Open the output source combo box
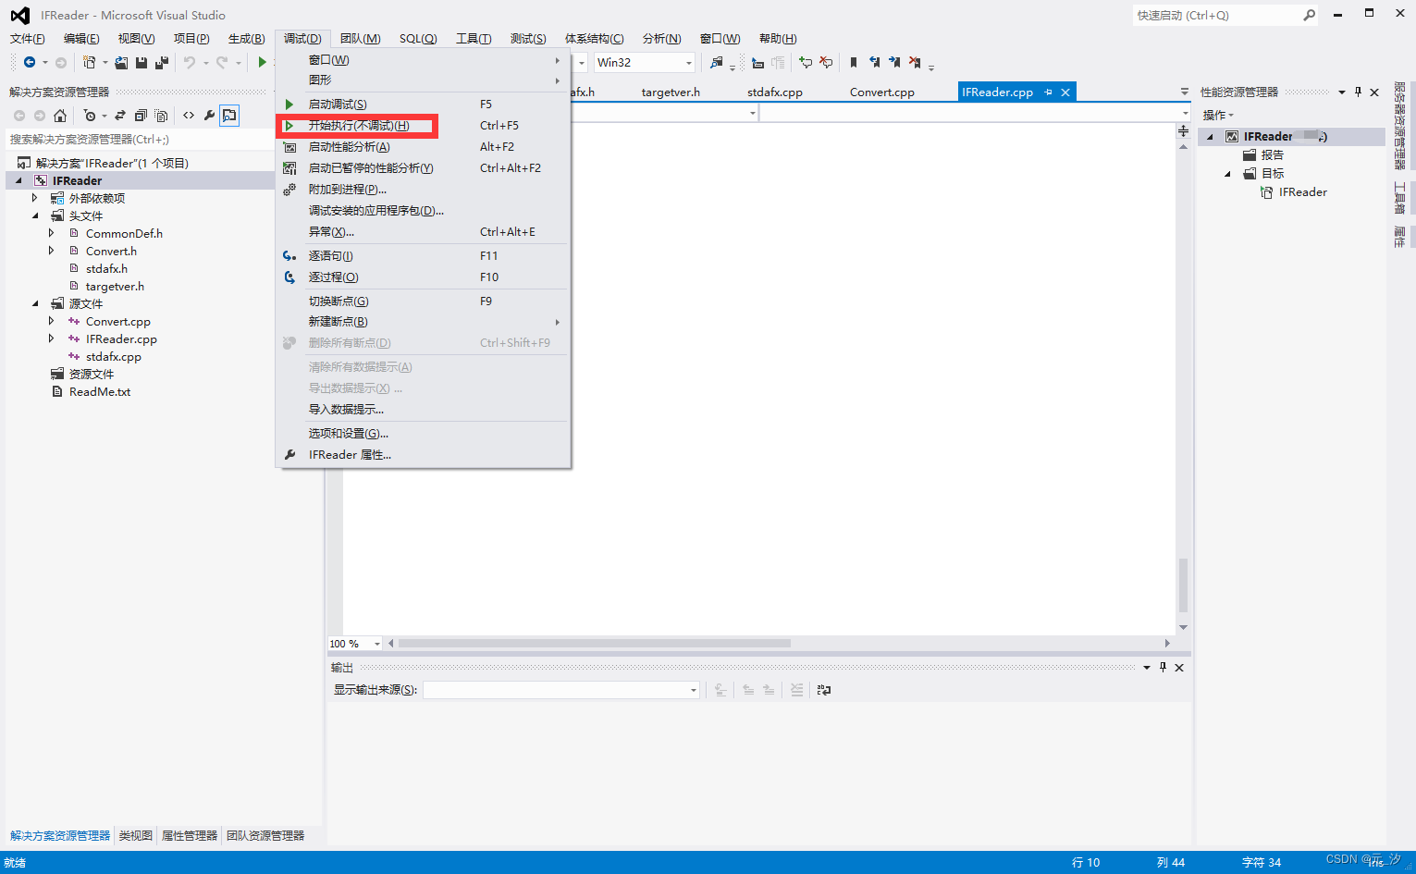Image resolution: width=1416 pixels, height=874 pixels. click(x=561, y=690)
